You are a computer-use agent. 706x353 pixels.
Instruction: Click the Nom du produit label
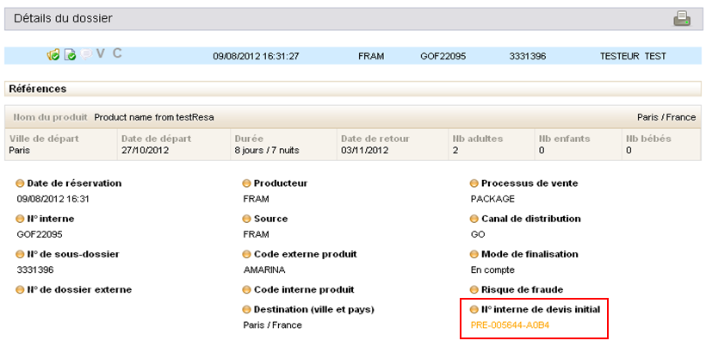(51, 117)
